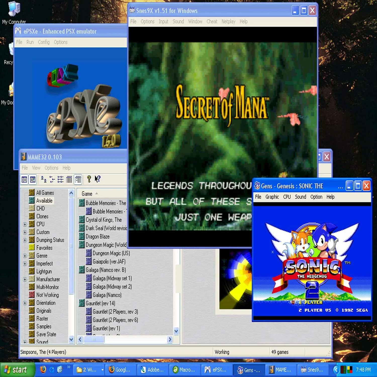Click Gens title bar Sonic icon
Image resolution: width=377 pixels, height=377 pixels.
pyautogui.click(x=257, y=186)
